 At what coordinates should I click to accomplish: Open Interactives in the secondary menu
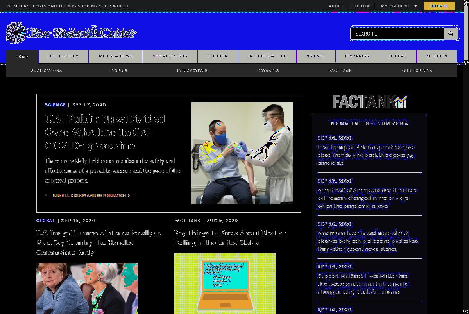coord(192,71)
